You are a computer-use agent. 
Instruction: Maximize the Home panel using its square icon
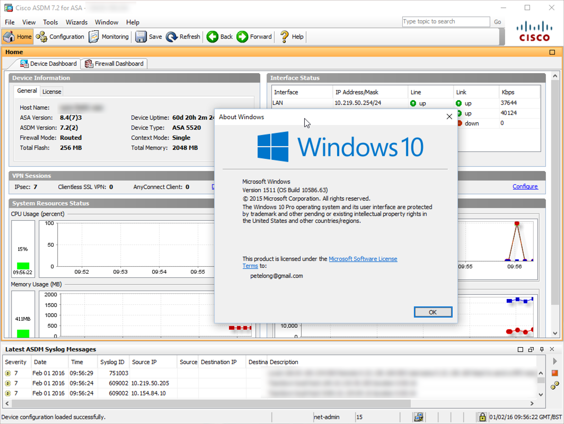(x=552, y=52)
